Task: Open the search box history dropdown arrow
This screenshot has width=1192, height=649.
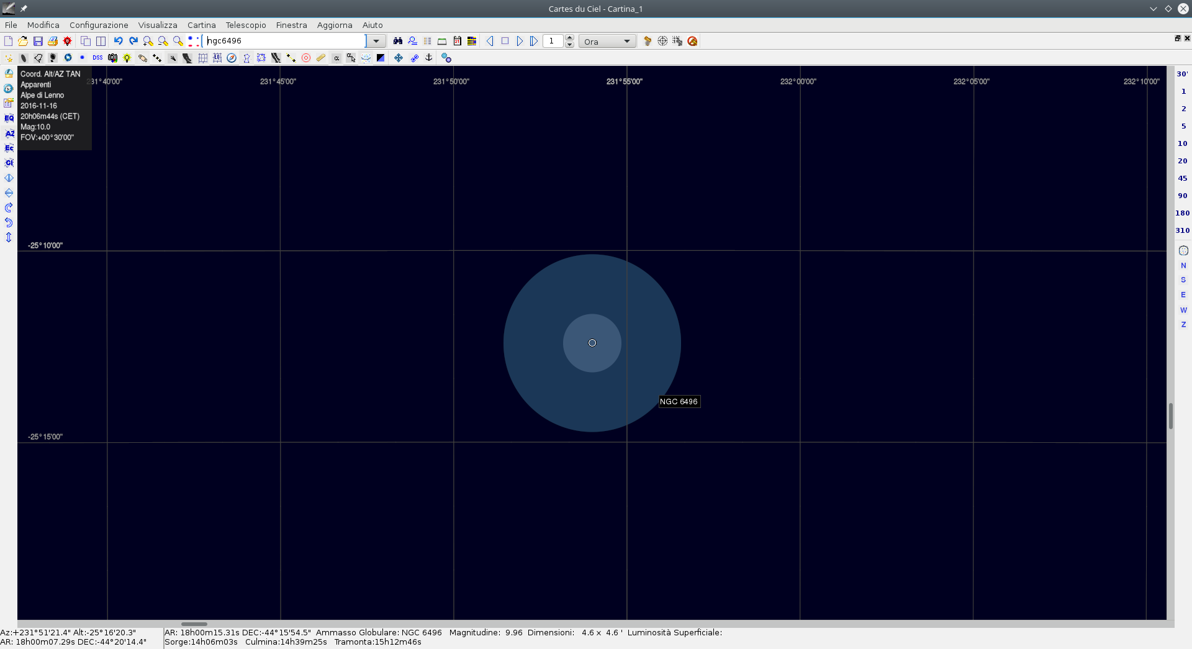Action: tap(376, 41)
